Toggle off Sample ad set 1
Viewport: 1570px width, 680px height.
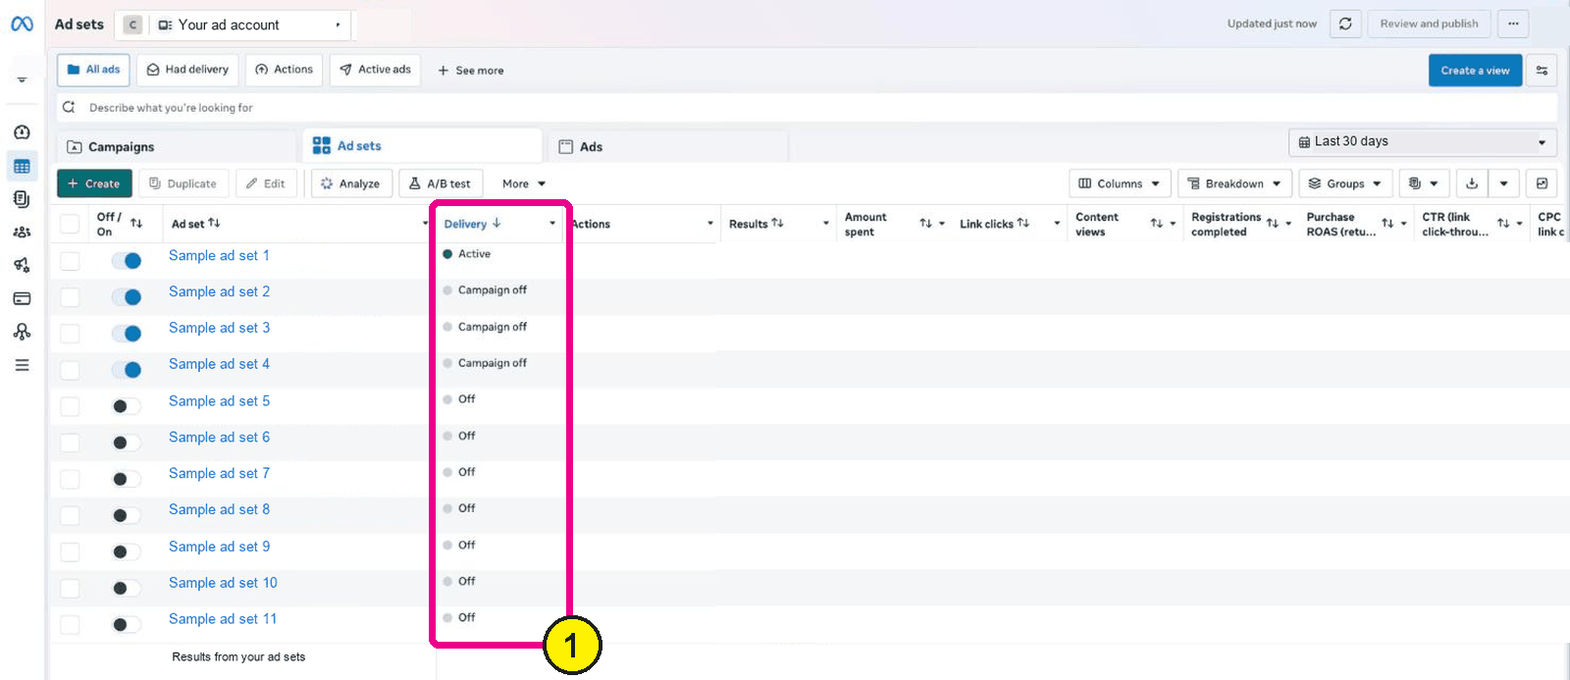127,260
